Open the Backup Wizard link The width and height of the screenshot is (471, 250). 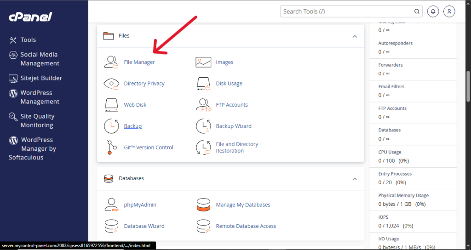tap(234, 126)
